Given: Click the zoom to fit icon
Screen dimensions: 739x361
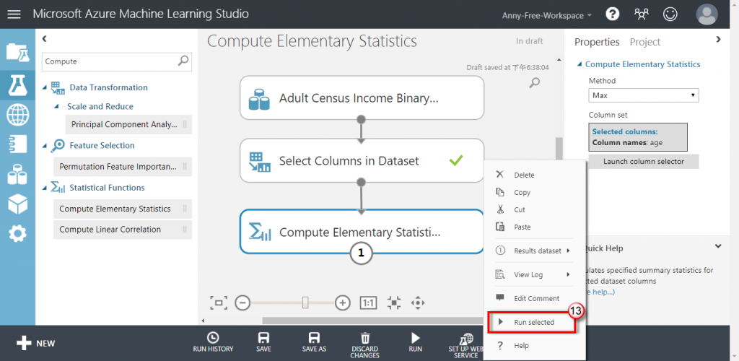Looking at the screenshot, I should tap(219, 303).
